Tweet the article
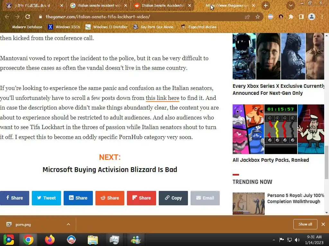The image size is (329, 246). click(46, 198)
